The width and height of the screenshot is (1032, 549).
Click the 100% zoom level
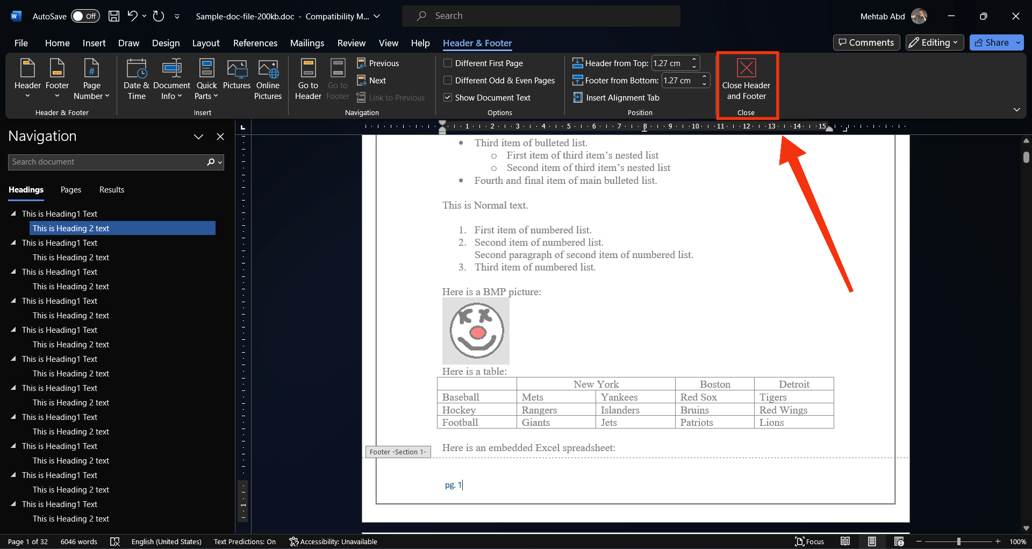[x=1017, y=541]
